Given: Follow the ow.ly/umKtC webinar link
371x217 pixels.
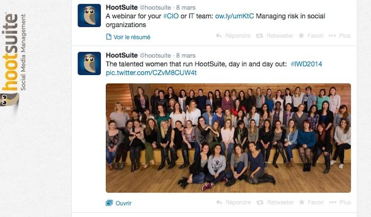Looking at the screenshot, I should point(234,16).
